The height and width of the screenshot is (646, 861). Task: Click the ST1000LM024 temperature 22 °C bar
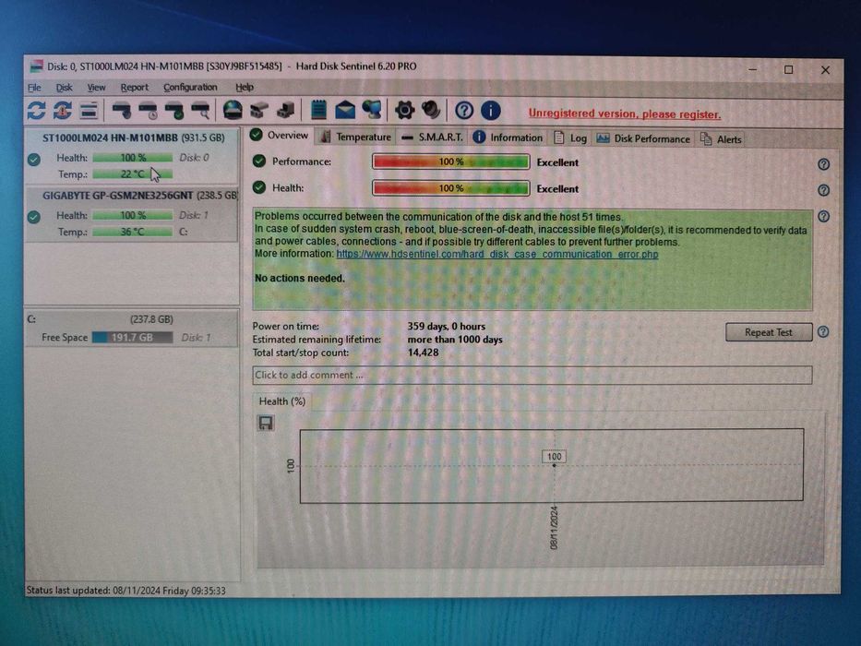(x=132, y=174)
